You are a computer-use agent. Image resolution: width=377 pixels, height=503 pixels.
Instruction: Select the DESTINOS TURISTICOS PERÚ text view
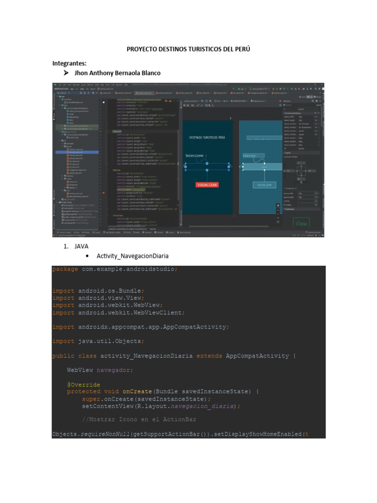[x=207, y=138]
